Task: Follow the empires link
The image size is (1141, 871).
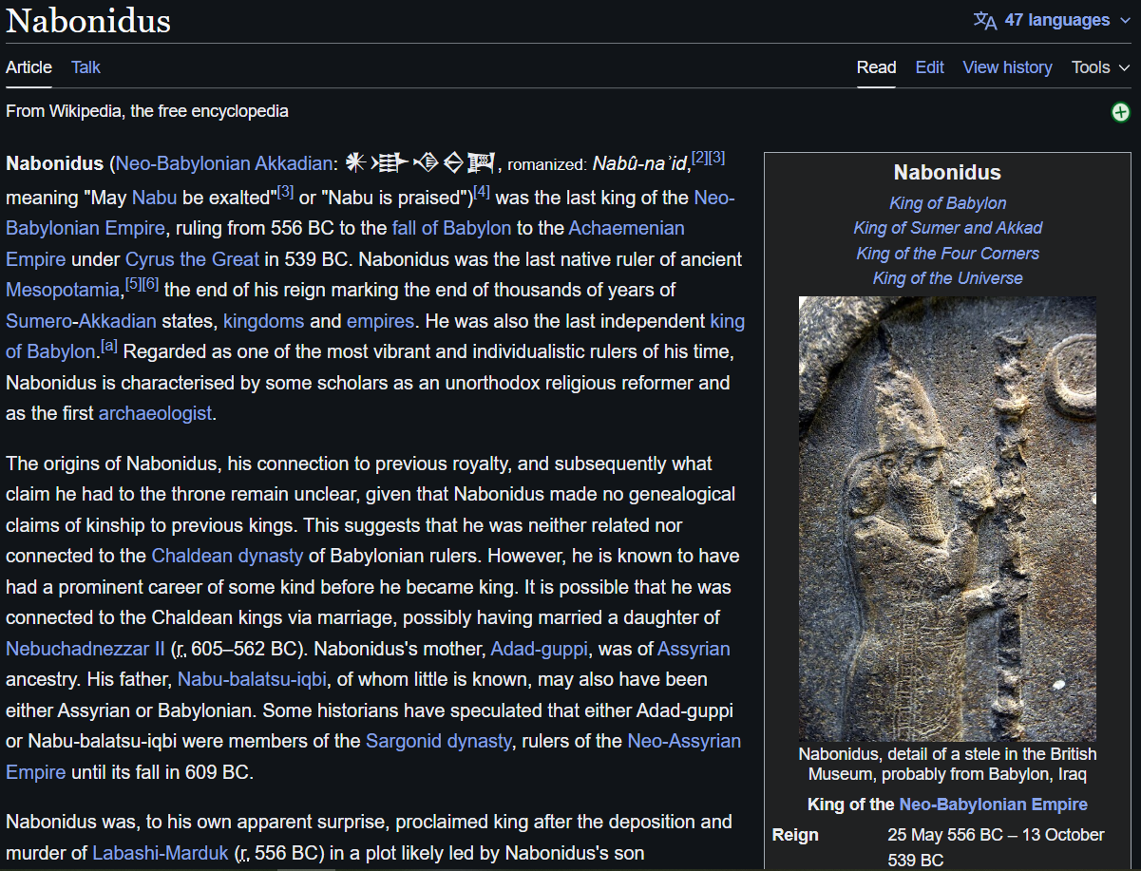Action: [380, 321]
